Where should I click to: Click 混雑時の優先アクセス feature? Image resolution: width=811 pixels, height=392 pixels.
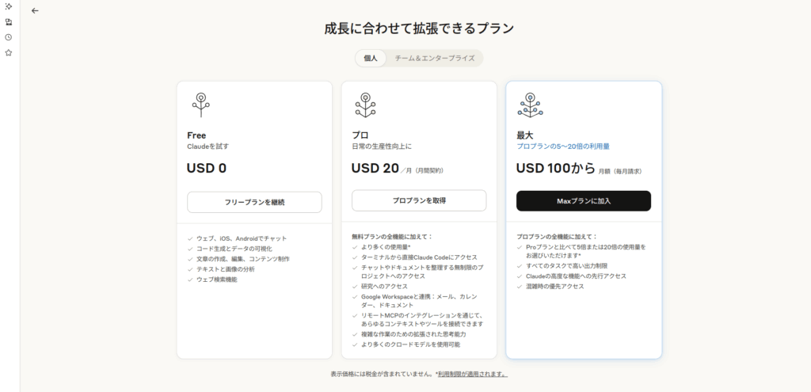554,287
